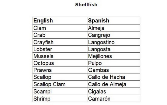Select the Mussels cell
Viewport: 167px width, 105px height.
tap(43, 56)
